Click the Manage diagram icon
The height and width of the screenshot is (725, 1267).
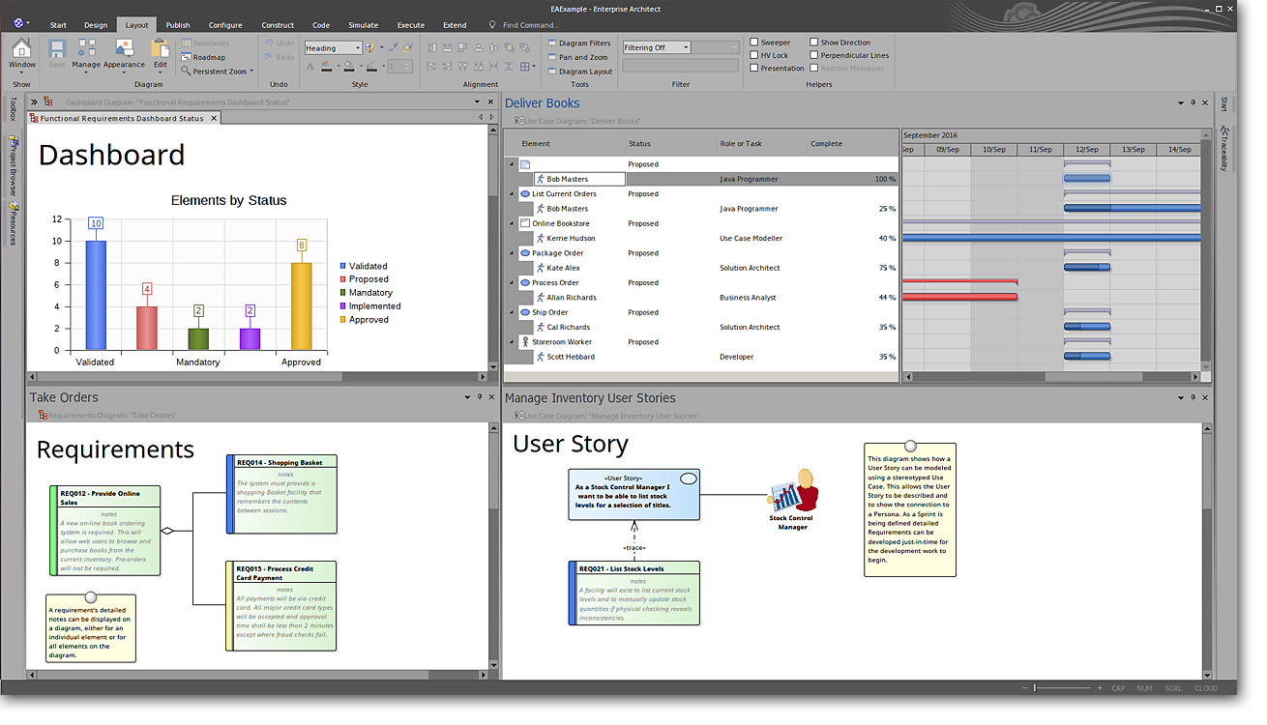[x=86, y=52]
